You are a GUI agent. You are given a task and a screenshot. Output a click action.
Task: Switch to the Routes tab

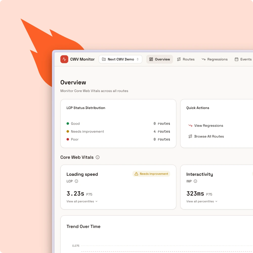tap(186, 59)
